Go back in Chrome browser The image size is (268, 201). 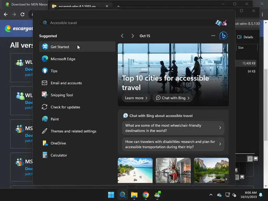(x=6, y=14)
